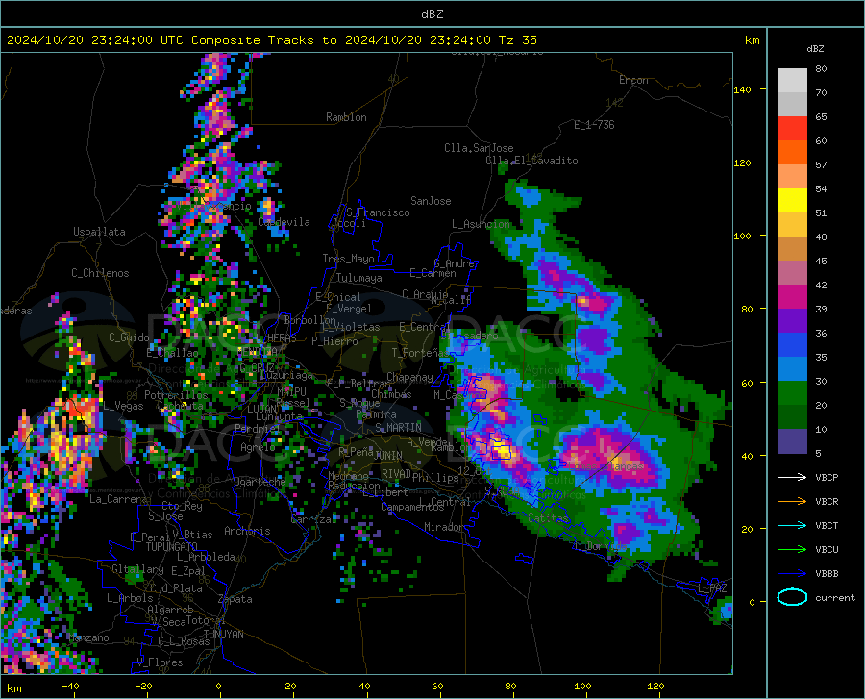This screenshot has width=865, height=699.
Task: Click the E_1-736 place label
Action: [x=594, y=125]
